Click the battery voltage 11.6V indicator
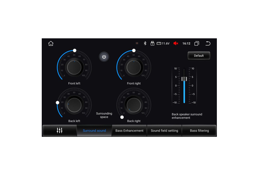This screenshot has width=259, height=175. (x=163, y=43)
